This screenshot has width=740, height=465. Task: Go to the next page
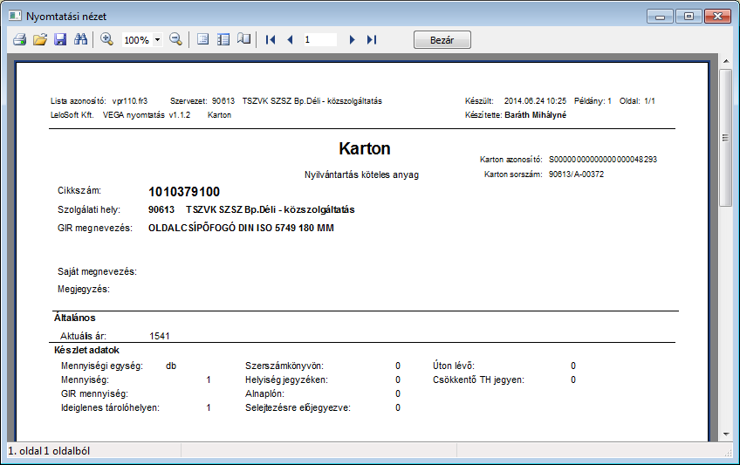[x=352, y=40]
